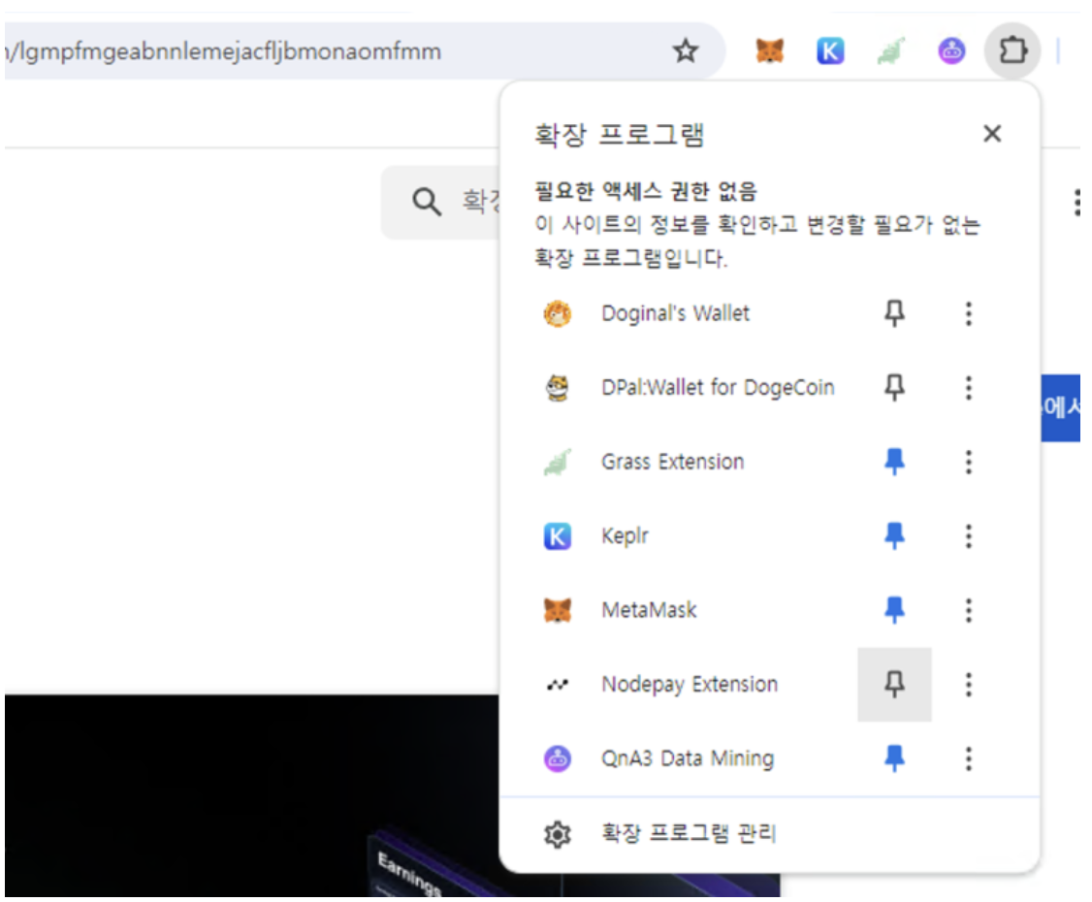Close the 확장 프로그램 popup
The image size is (1092, 902).
992,134
